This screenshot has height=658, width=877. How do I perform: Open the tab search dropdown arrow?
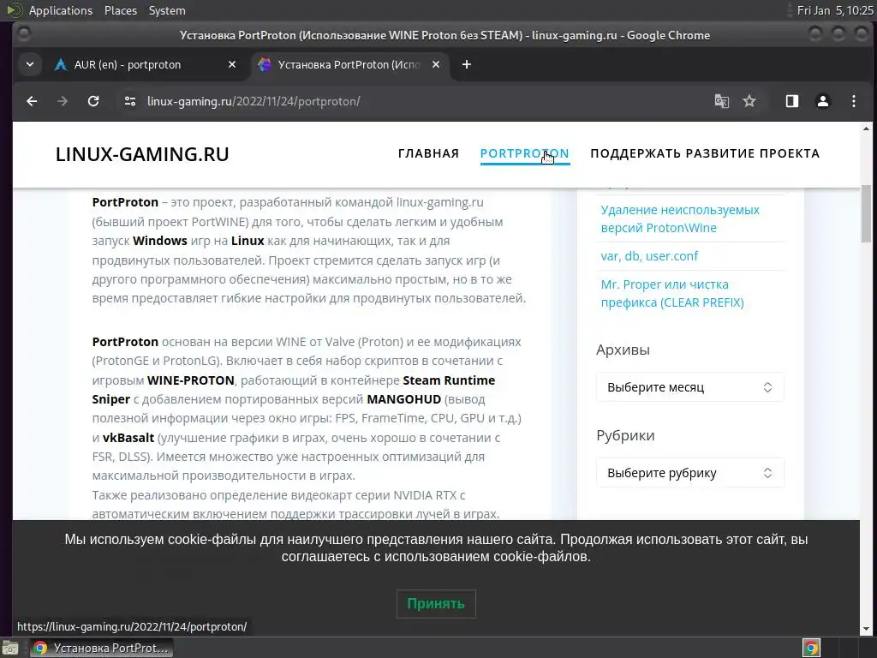[30, 65]
